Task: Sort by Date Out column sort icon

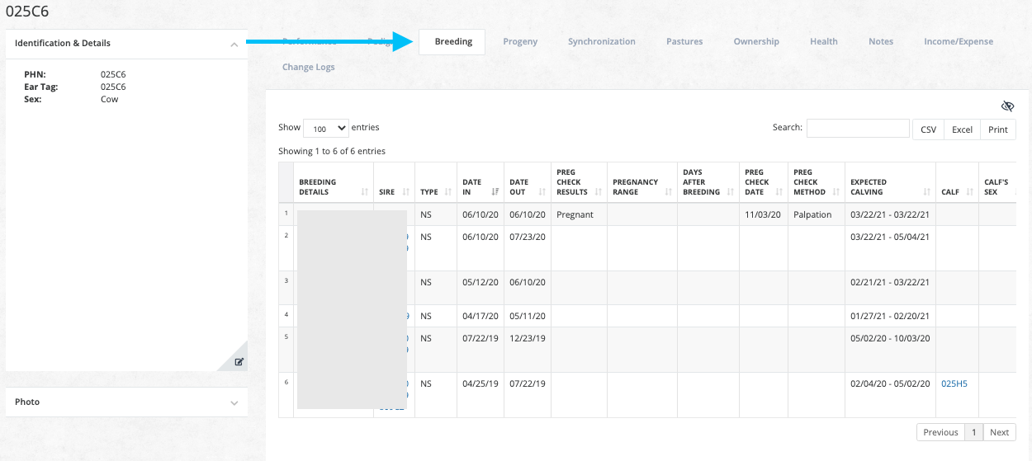Action: pyautogui.click(x=542, y=192)
